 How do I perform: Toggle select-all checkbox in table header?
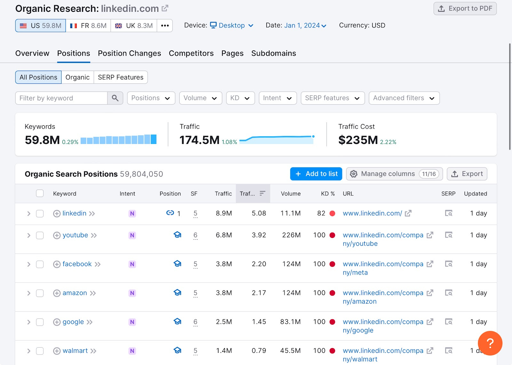[x=40, y=193]
